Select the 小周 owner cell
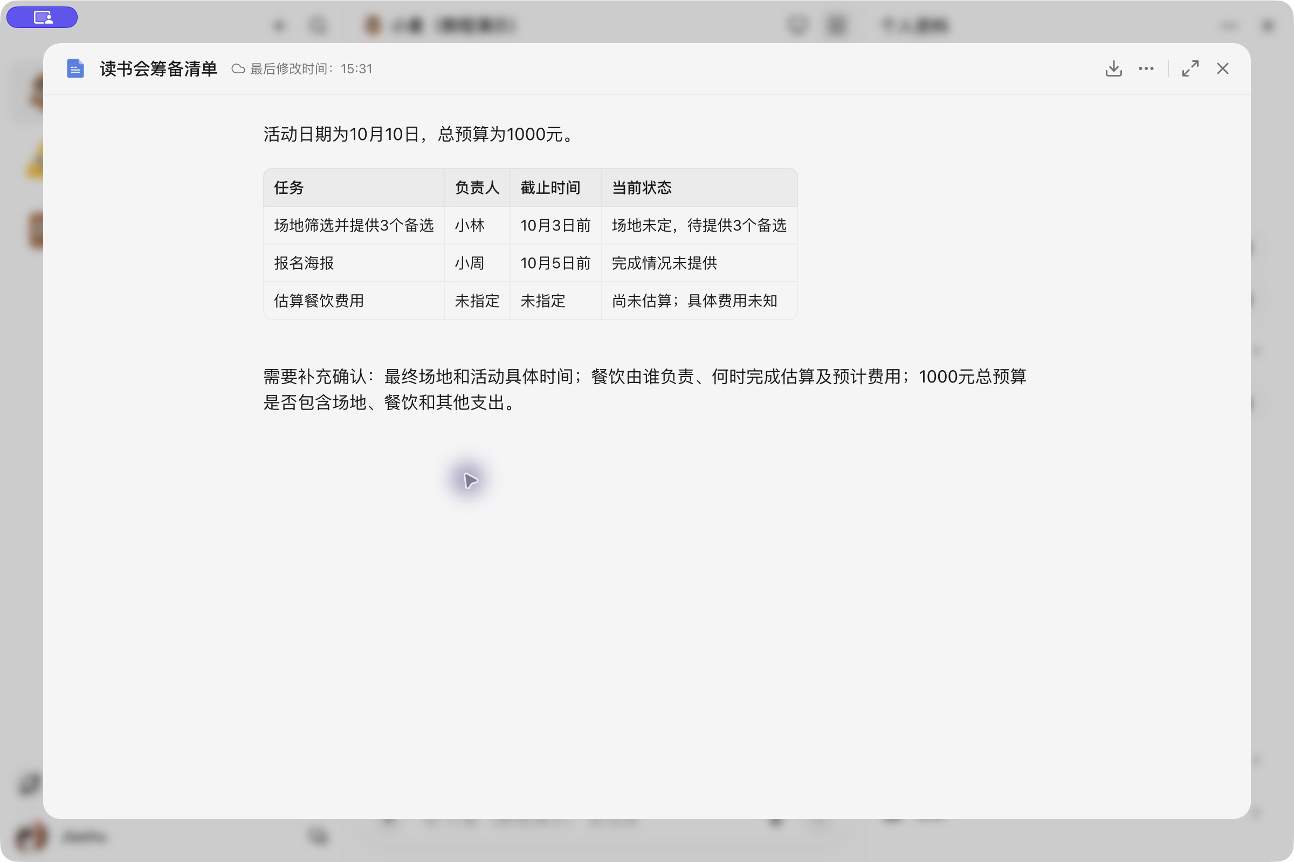 pyautogui.click(x=477, y=263)
